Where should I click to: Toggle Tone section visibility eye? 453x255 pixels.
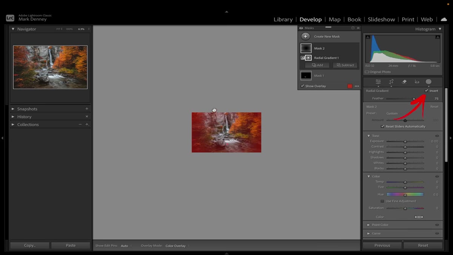point(437,136)
